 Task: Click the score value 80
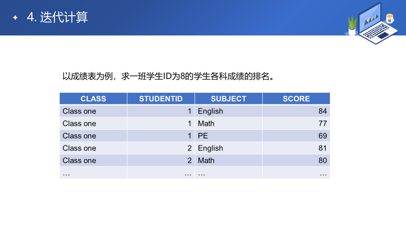pyautogui.click(x=323, y=161)
